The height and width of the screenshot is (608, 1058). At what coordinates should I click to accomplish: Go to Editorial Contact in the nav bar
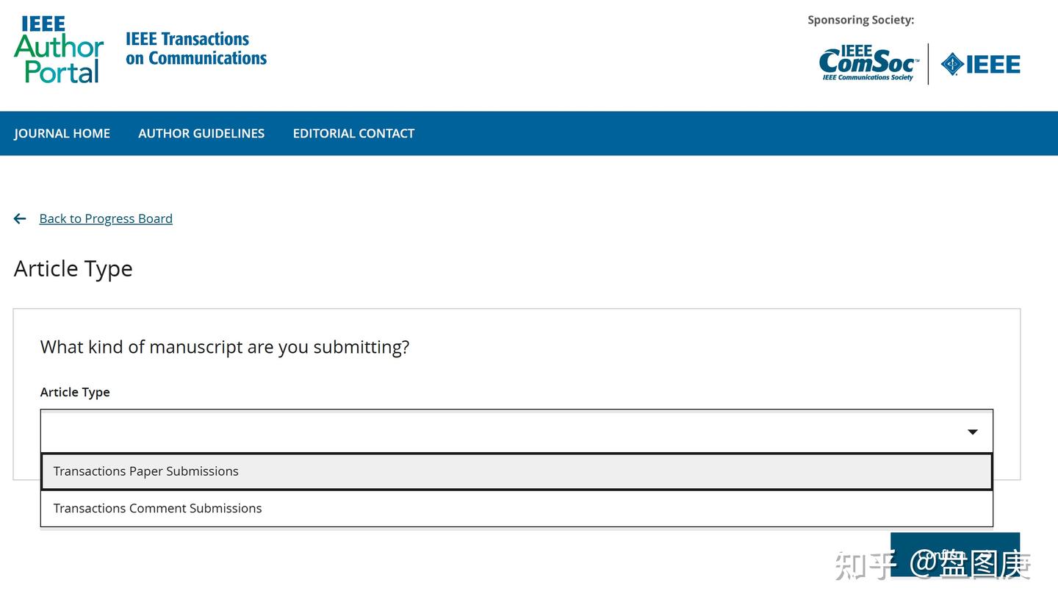(353, 133)
